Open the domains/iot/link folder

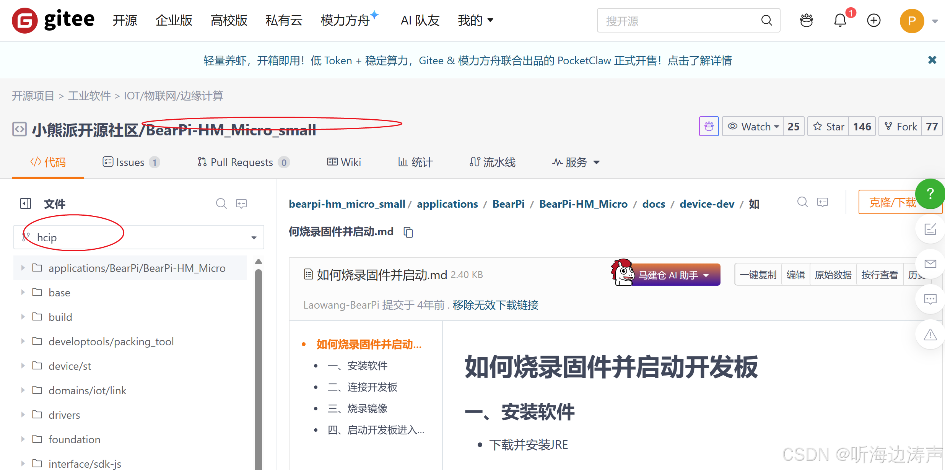click(x=87, y=390)
